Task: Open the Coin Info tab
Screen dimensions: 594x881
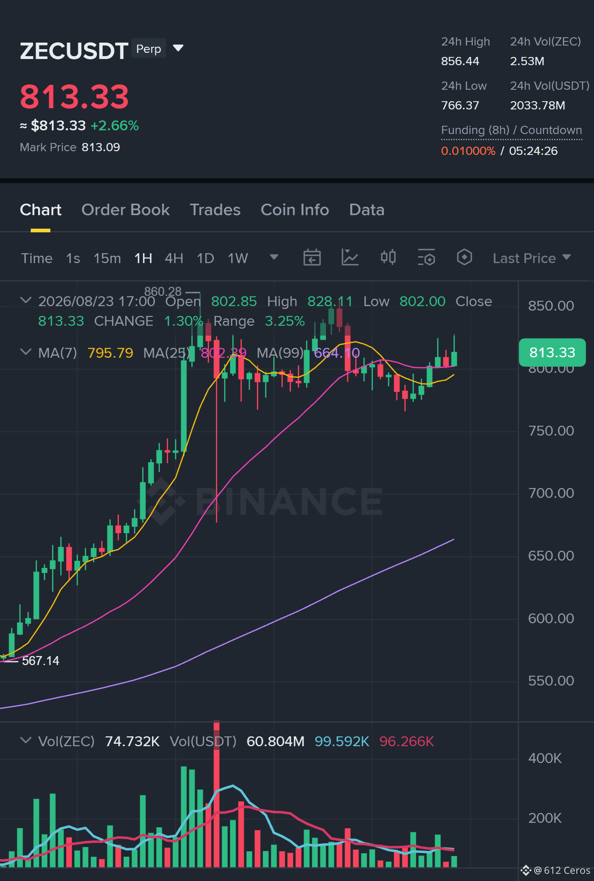Action: click(x=295, y=210)
